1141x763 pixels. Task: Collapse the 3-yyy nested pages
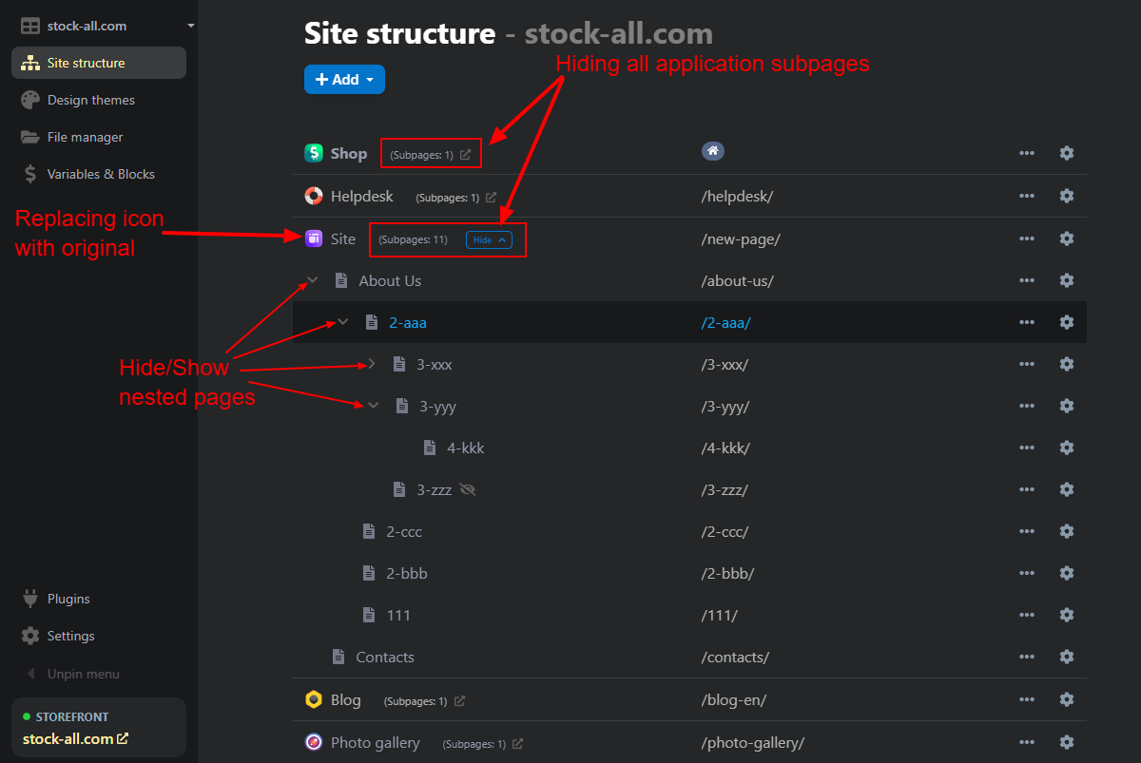pos(373,405)
